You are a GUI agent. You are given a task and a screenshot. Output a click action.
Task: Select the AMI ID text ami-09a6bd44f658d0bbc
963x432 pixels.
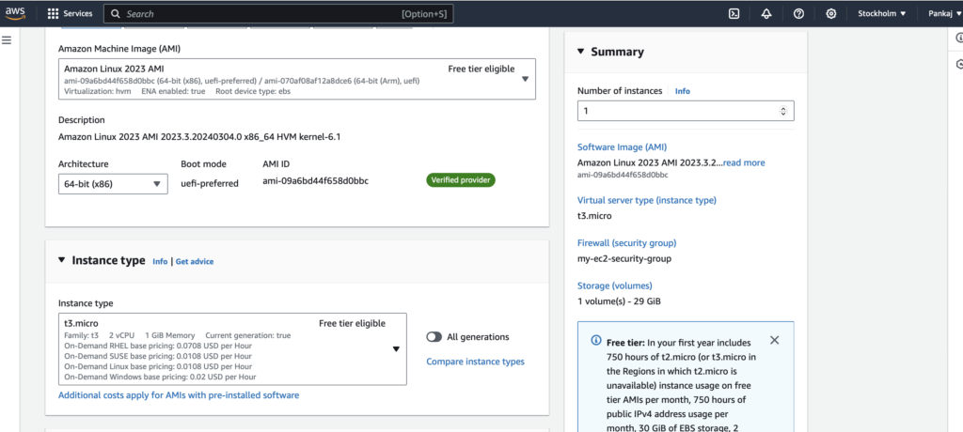click(316, 181)
